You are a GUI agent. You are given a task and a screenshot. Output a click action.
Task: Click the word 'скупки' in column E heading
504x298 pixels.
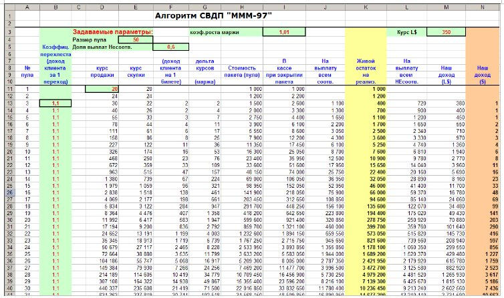[136, 75]
